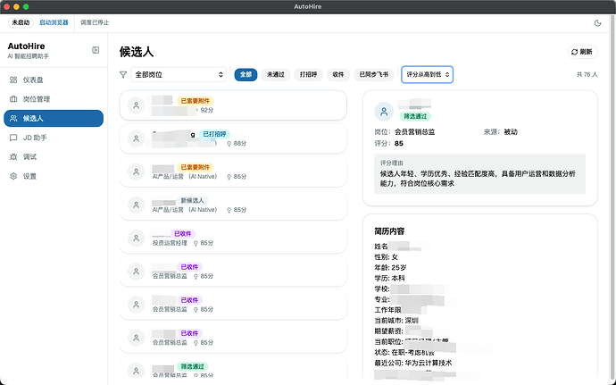Click 来源: 被动 in detail panel

tap(501, 132)
